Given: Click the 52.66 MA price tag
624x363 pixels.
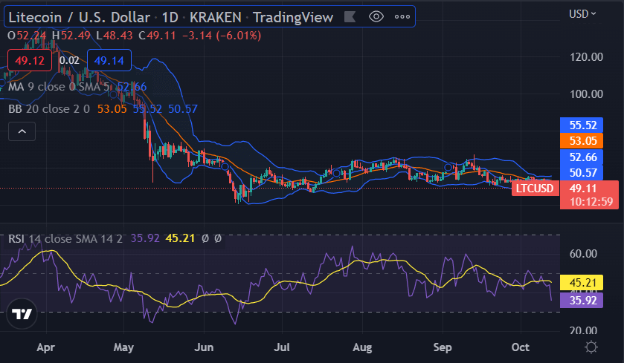Looking at the screenshot, I should pyautogui.click(x=582, y=157).
